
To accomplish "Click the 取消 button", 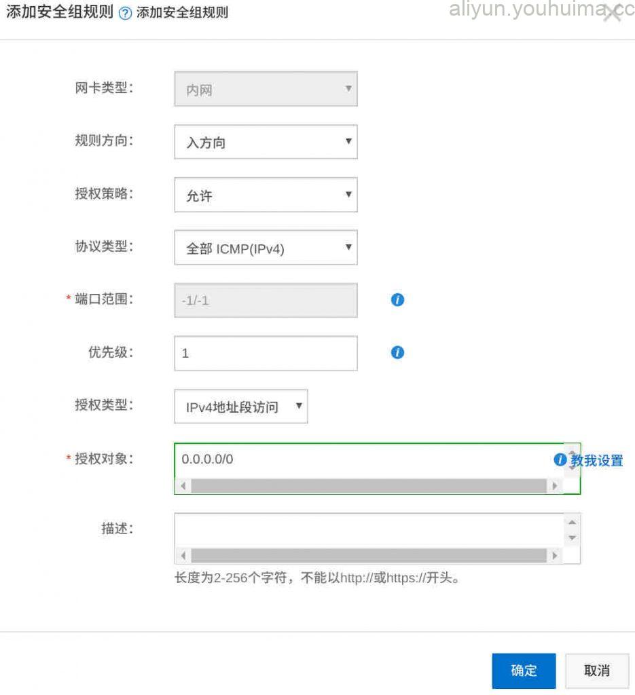I will 597,670.
